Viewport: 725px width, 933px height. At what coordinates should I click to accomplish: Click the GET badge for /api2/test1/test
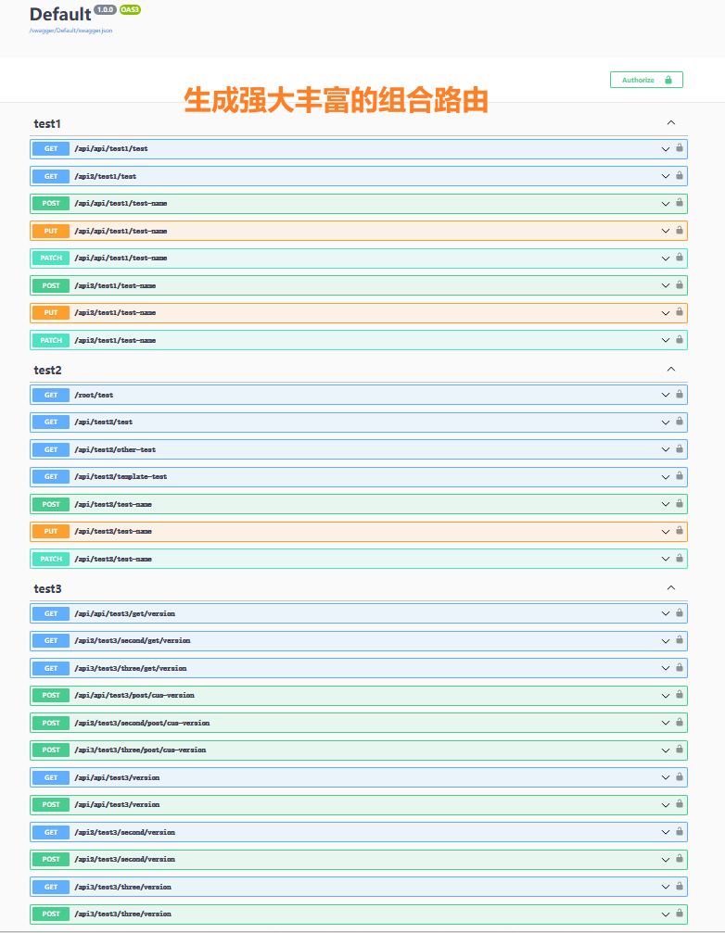[x=51, y=176]
